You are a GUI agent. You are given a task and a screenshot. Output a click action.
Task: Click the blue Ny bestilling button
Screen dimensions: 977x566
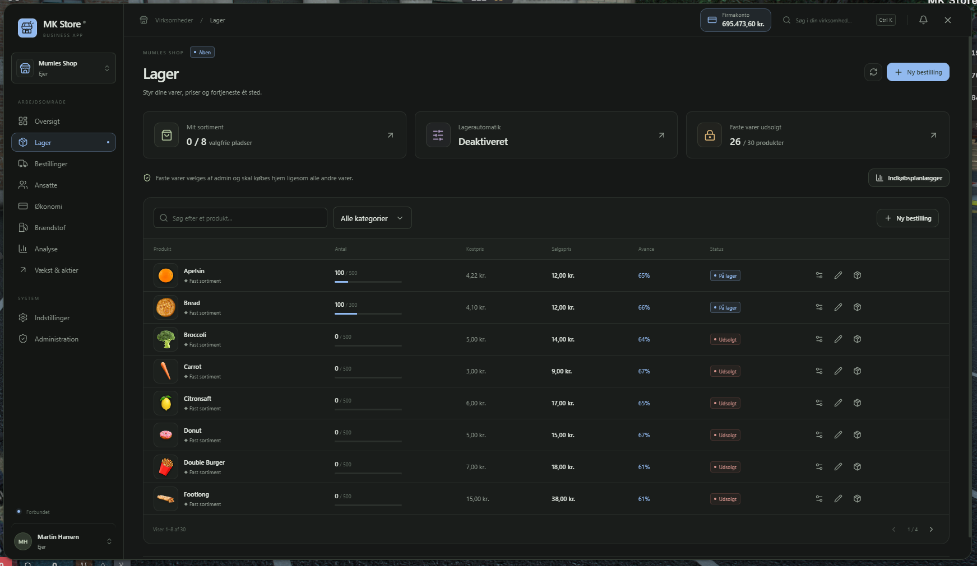click(918, 72)
